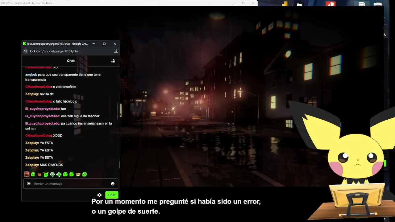Select the sixth emote in the quick emote row
Image resolution: width=395 pixels, height=222 pixels.
pyautogui.click(x=59, y=174)
